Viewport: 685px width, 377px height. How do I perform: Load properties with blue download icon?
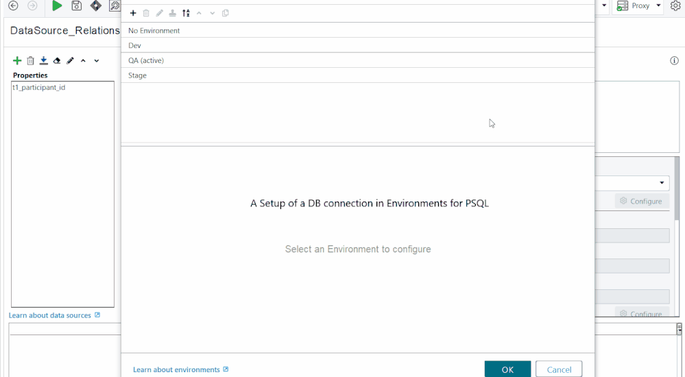click(x=44, y=61)
